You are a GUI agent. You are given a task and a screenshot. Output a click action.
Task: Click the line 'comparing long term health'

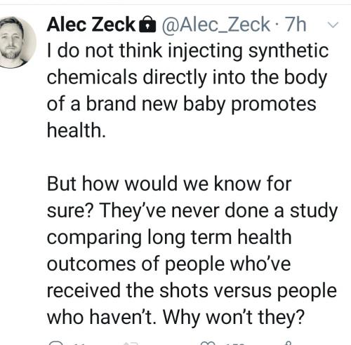point(169,238)
